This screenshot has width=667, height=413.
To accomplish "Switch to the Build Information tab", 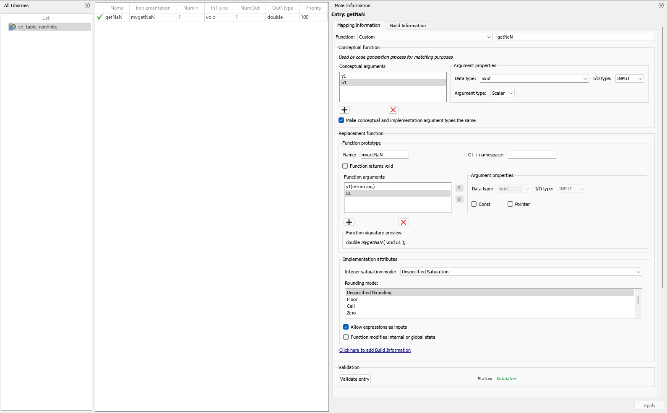I will click(x=408, y=26).
